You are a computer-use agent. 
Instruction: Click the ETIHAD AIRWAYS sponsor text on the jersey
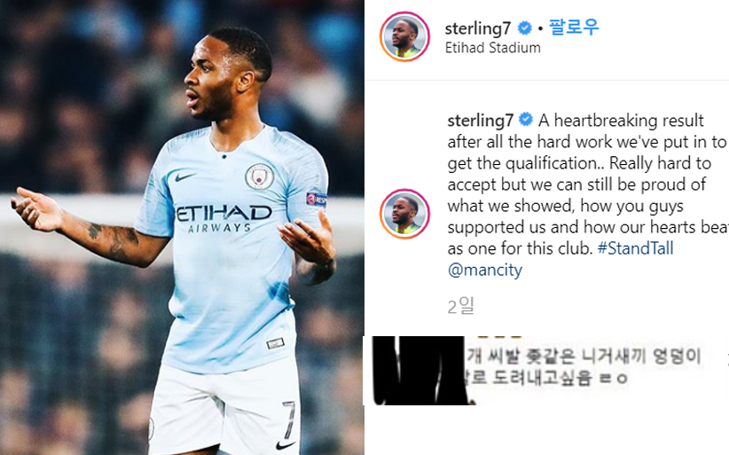[x=223, y=218]
